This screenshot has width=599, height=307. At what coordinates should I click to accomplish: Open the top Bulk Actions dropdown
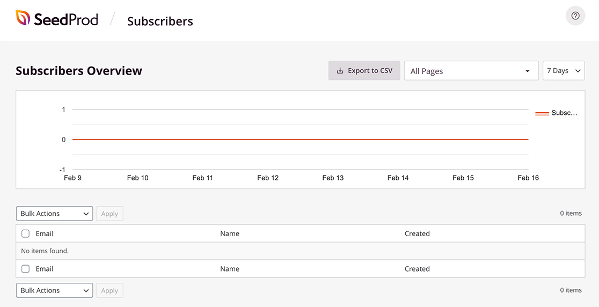click(54, 214)
